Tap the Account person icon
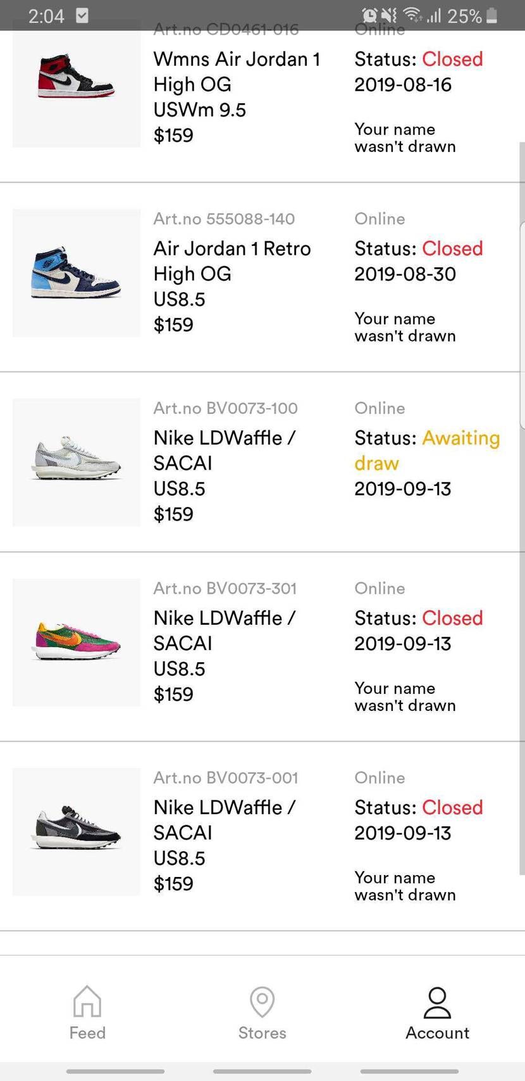This screenshot has height=1081, width=525. [x=437, y=1002]
